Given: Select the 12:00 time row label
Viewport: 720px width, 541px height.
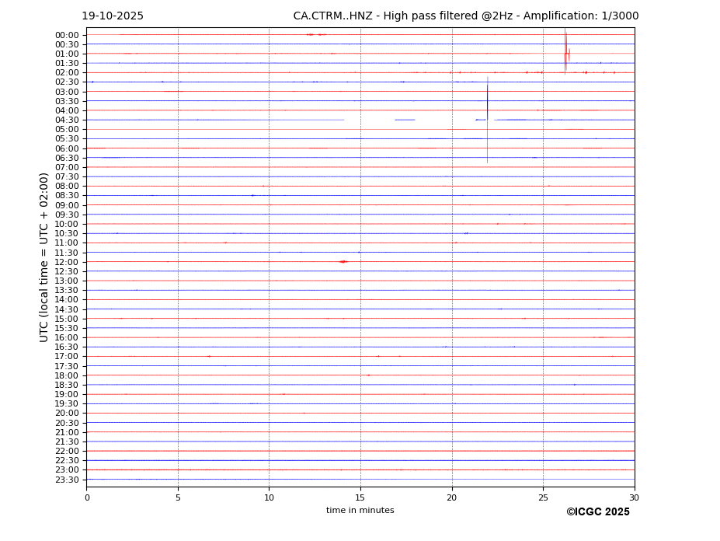Looking at the screenshot, I should click(x=67, y=262).
